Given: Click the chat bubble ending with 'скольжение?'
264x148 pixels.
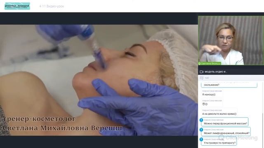Looking at the screenshot, I should coord(229,85).
